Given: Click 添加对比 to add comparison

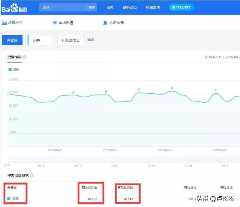Looking at the screenshot, I should 70,40.
